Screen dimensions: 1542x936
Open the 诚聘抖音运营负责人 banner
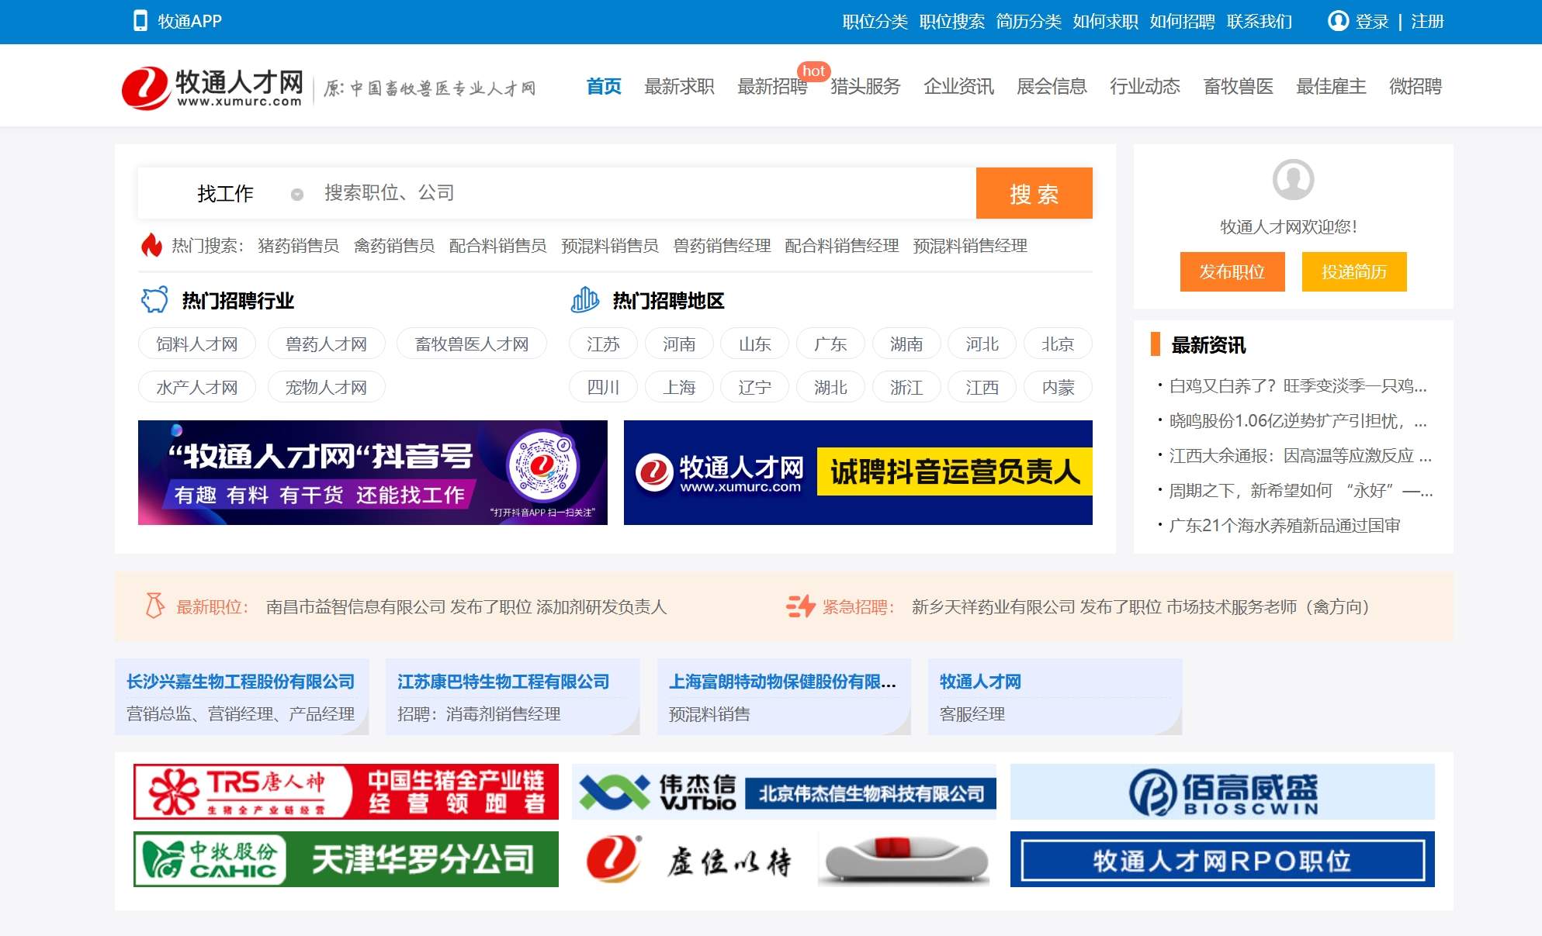(x=858, y=472)
